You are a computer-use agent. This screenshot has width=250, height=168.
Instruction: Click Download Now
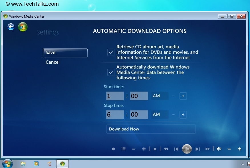coord(124,129)
